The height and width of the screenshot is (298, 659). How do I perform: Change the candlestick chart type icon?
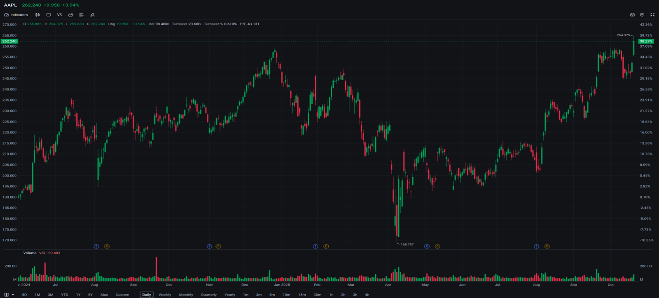(37, 15)
